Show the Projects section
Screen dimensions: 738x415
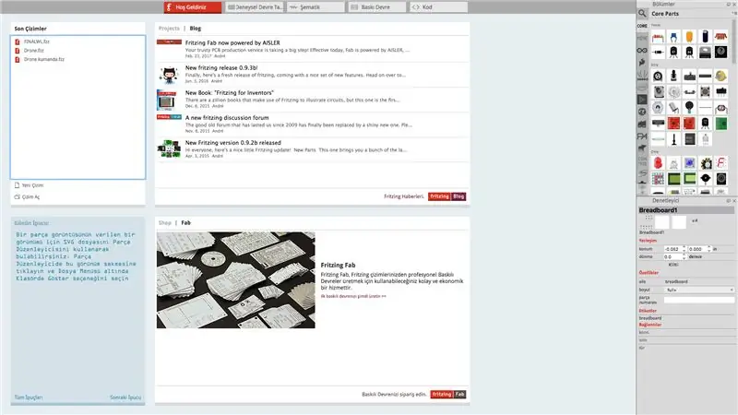tap(169, 29)
